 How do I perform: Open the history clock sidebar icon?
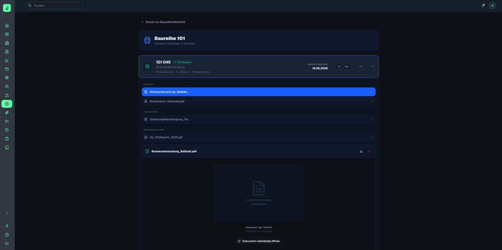point(7,130)
